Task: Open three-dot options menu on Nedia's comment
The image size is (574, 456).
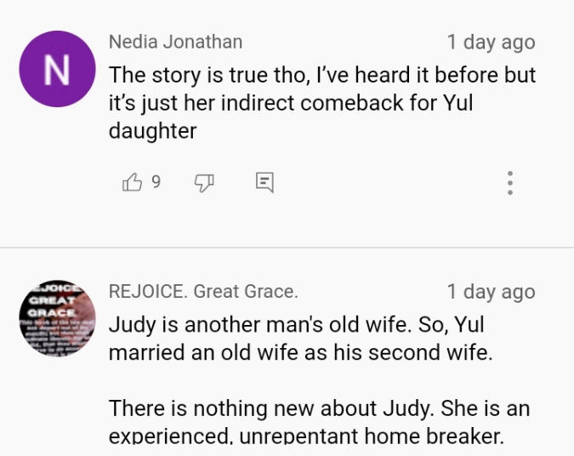Action: tap(509, 182)
